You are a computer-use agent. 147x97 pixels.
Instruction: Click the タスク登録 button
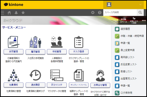79,52
